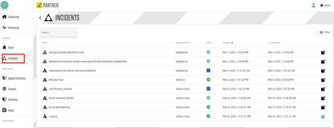334x128 pixels.
Task: Select Bitlocker keys name
Action: click(x=56, y=80)
